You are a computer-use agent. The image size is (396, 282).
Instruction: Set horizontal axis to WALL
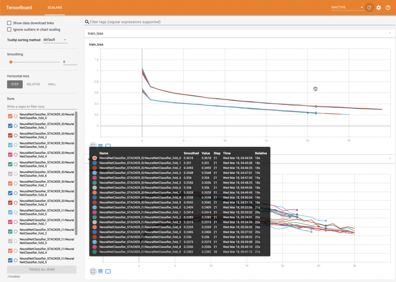(x=52, y=84)
